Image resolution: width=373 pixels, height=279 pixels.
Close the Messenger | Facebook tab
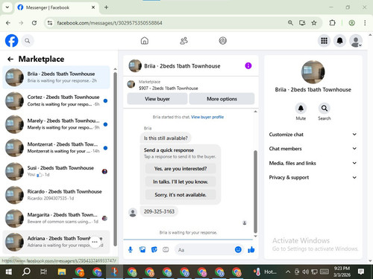[x=93, y=7]
